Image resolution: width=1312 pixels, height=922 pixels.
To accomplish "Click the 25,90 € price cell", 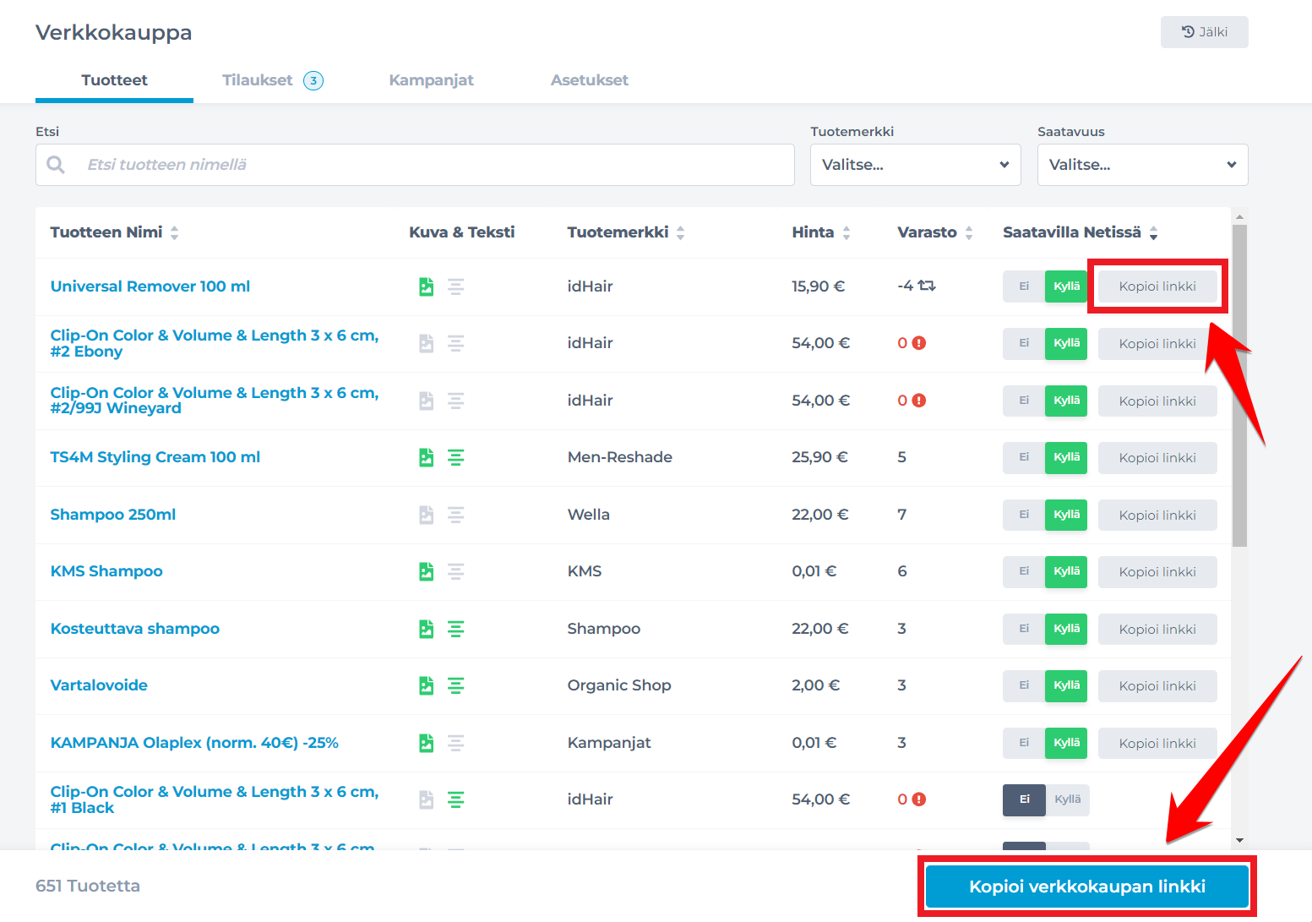I will (x=819, y=457).
